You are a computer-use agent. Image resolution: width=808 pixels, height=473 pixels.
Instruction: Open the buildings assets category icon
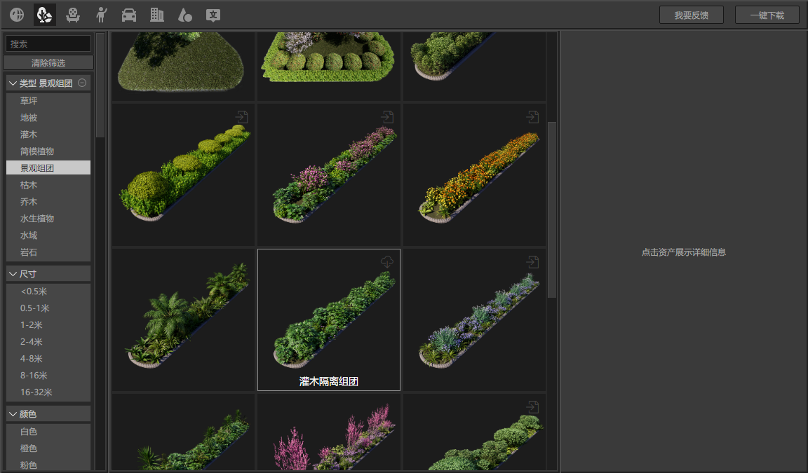(x=156, y=15)
